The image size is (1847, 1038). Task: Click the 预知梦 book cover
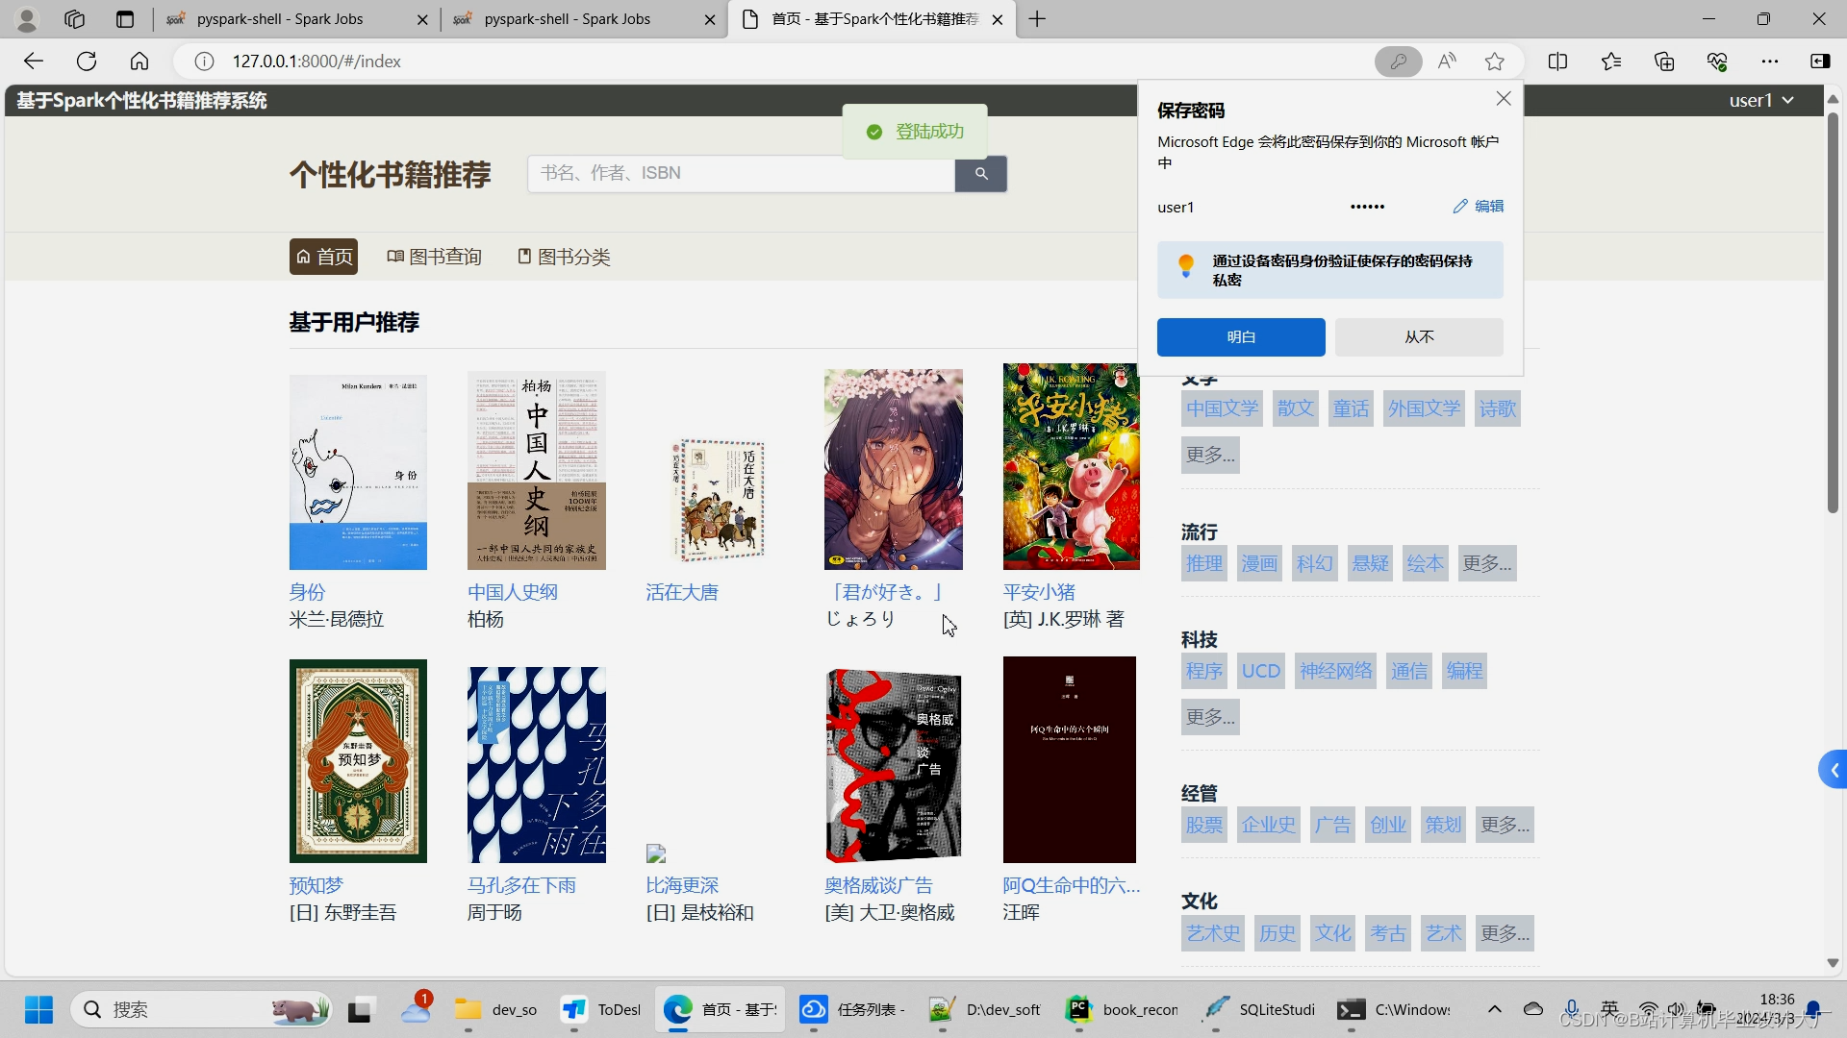pos(358,761)
